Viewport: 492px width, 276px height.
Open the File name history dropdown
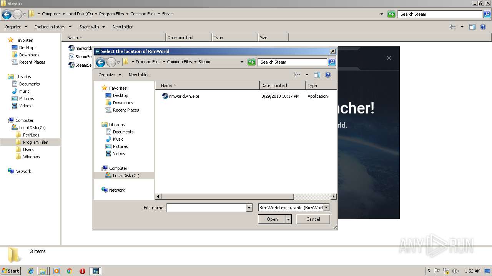coord(249,208)
